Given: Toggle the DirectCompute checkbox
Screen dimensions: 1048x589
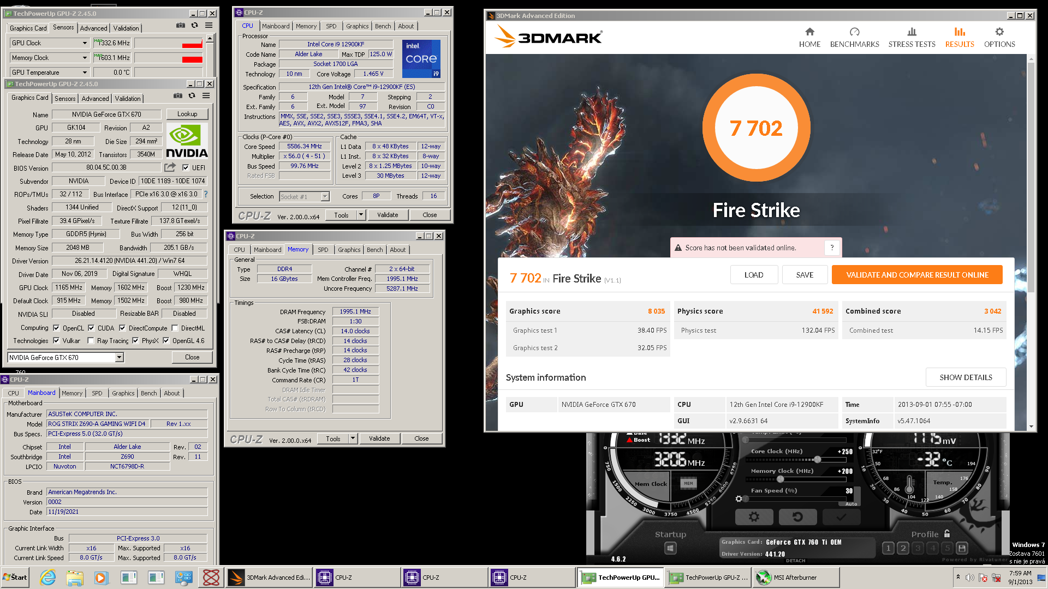Looking at the screenshot, I should point(122,328).
